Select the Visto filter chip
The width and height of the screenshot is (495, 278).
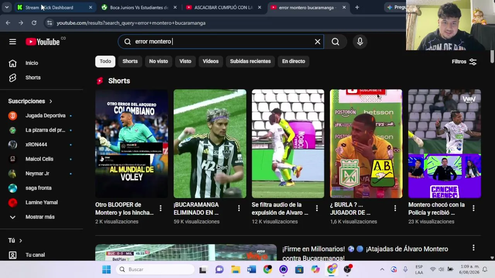point(185,61)
